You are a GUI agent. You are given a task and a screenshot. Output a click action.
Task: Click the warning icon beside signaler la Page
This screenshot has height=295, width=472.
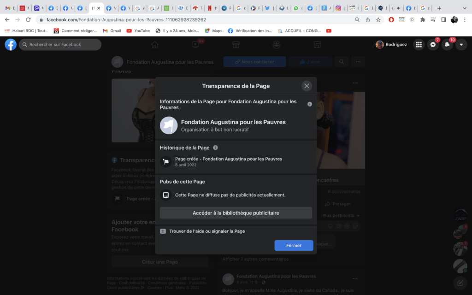coord(163,231)
